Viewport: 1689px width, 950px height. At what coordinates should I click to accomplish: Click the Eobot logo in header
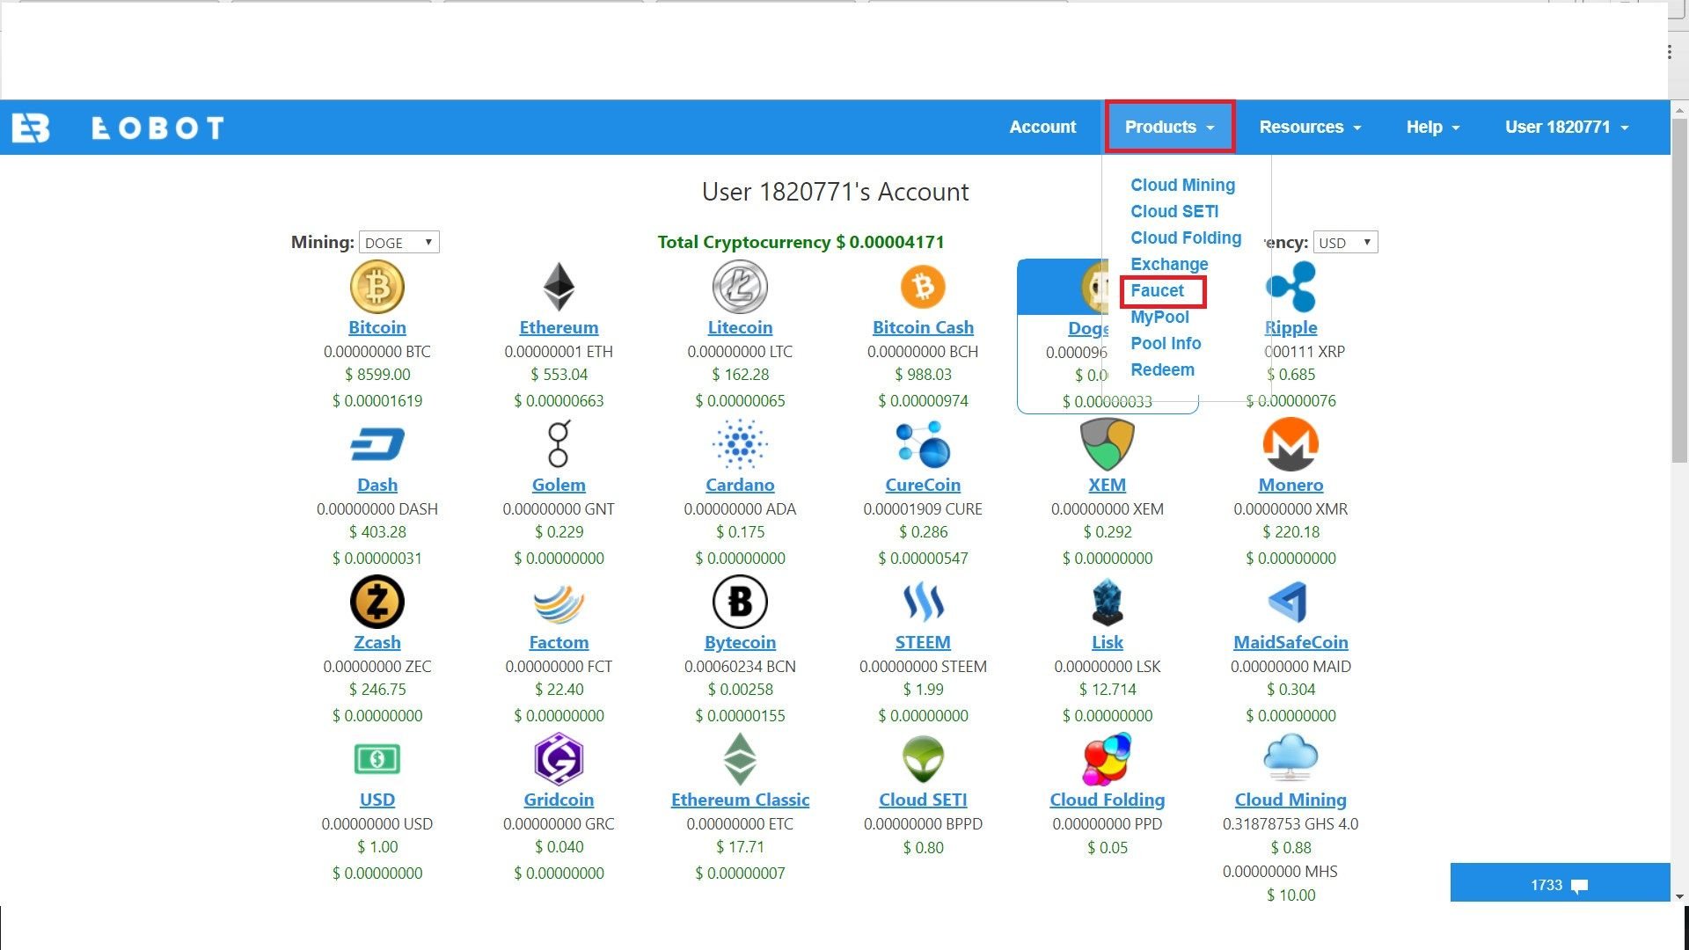(x=118, y=128)
